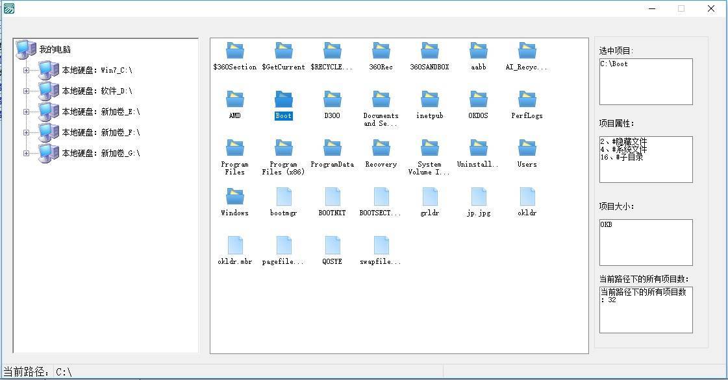Select 我的电脑 root tree item
Screen dimensions: 728x380
pos(55,49)
